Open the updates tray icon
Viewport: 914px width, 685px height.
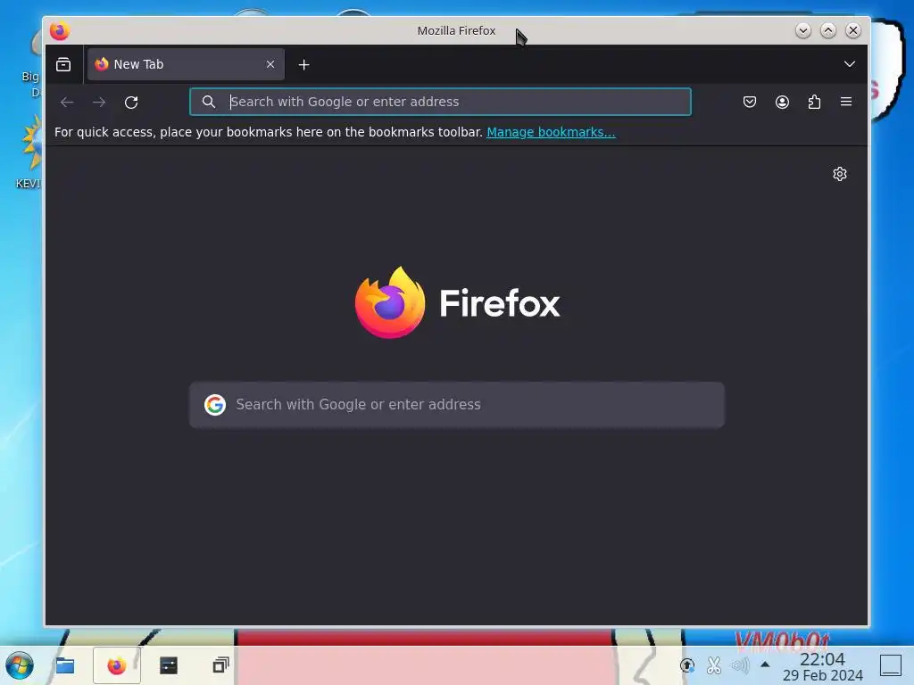click(x=687, y=665)
